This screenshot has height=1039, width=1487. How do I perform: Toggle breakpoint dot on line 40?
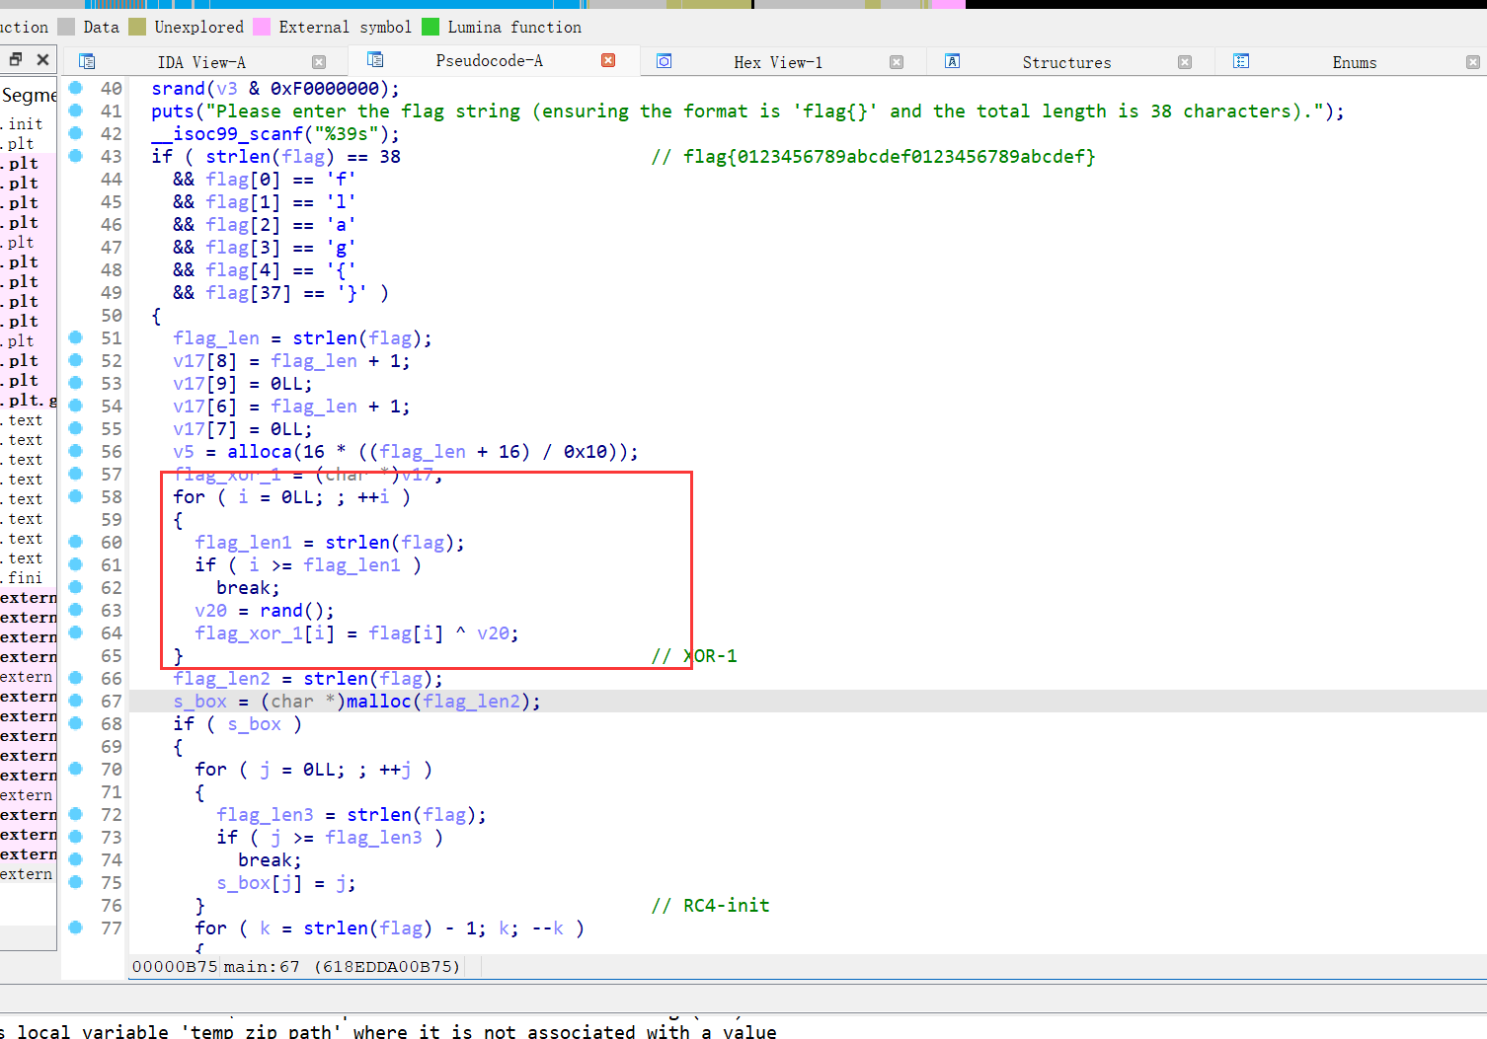tap(76, 88)
